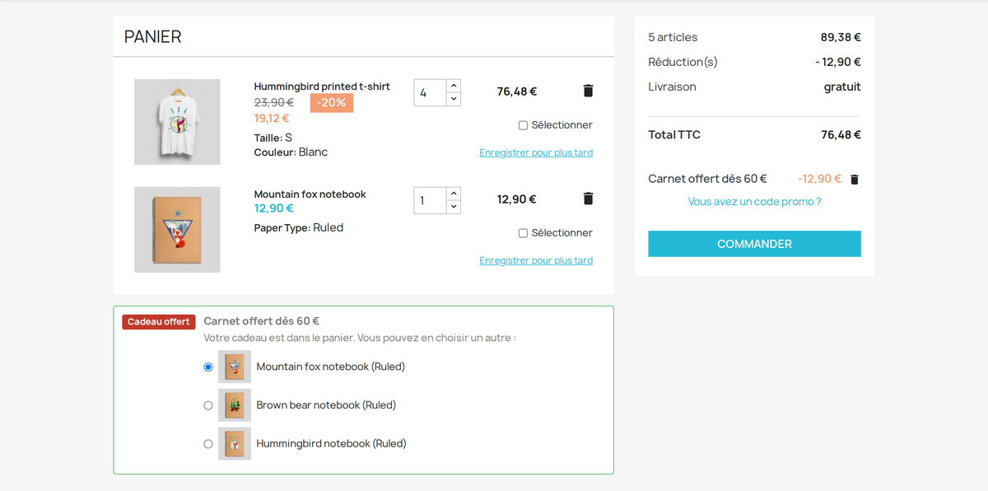Click the Réduction(s) label
Viewport: 988px width, 491px height.
point(683,62)
